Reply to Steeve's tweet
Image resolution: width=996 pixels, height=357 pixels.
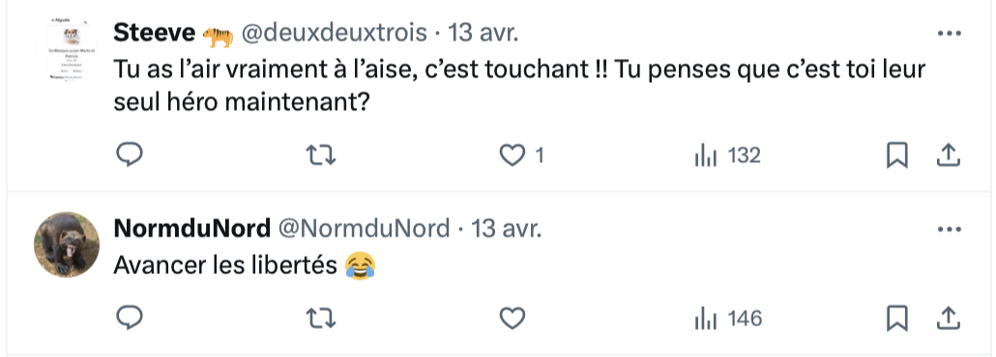pos(130,155)
